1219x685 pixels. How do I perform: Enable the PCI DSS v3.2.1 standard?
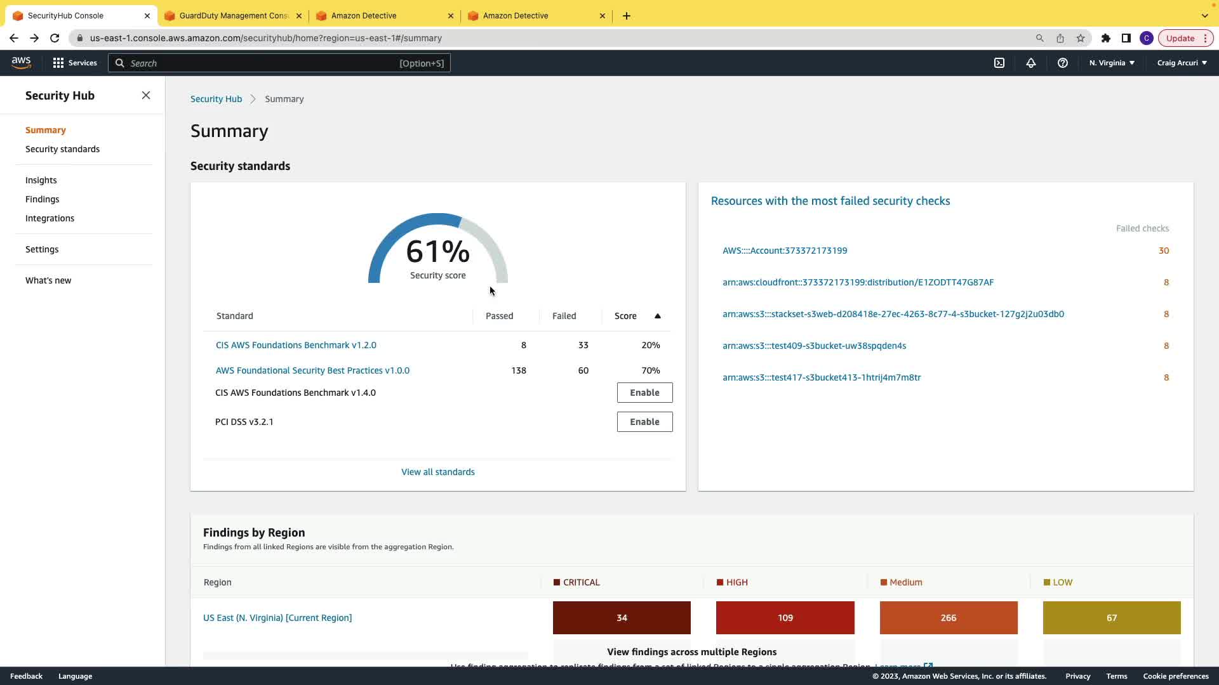644,422
